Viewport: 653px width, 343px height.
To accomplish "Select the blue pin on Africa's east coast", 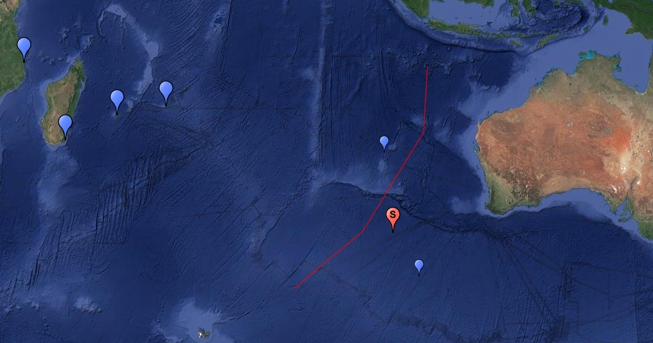I will pyautogui.click(x=24, y=48).
